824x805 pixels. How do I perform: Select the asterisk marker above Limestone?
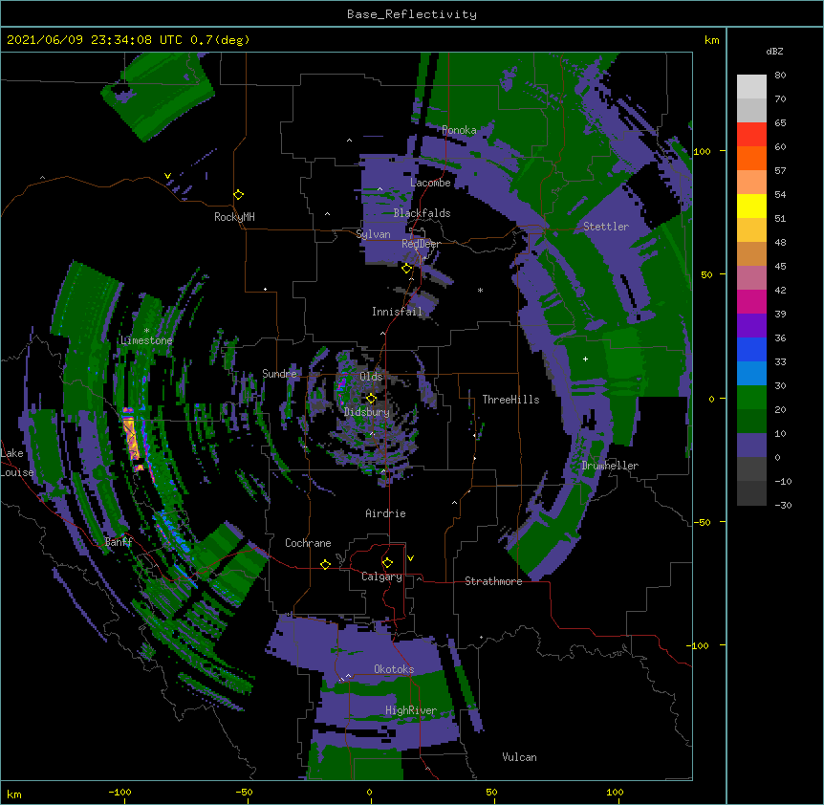point(146,331)
